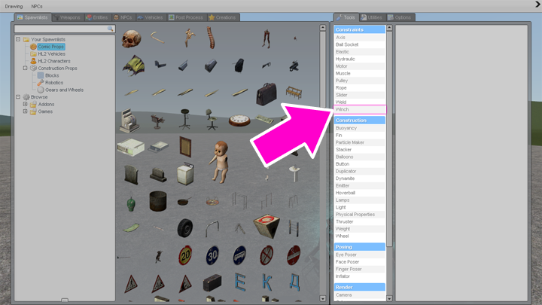Screen dimensions: 542x305
Task: Spawn the car tire prop
Action: pyautogui.click(x=185, y=228)
